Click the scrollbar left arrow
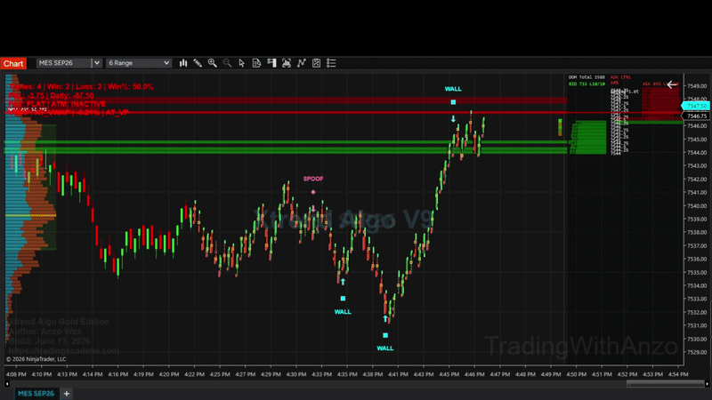712x400 pixels. tap(7, 384)
